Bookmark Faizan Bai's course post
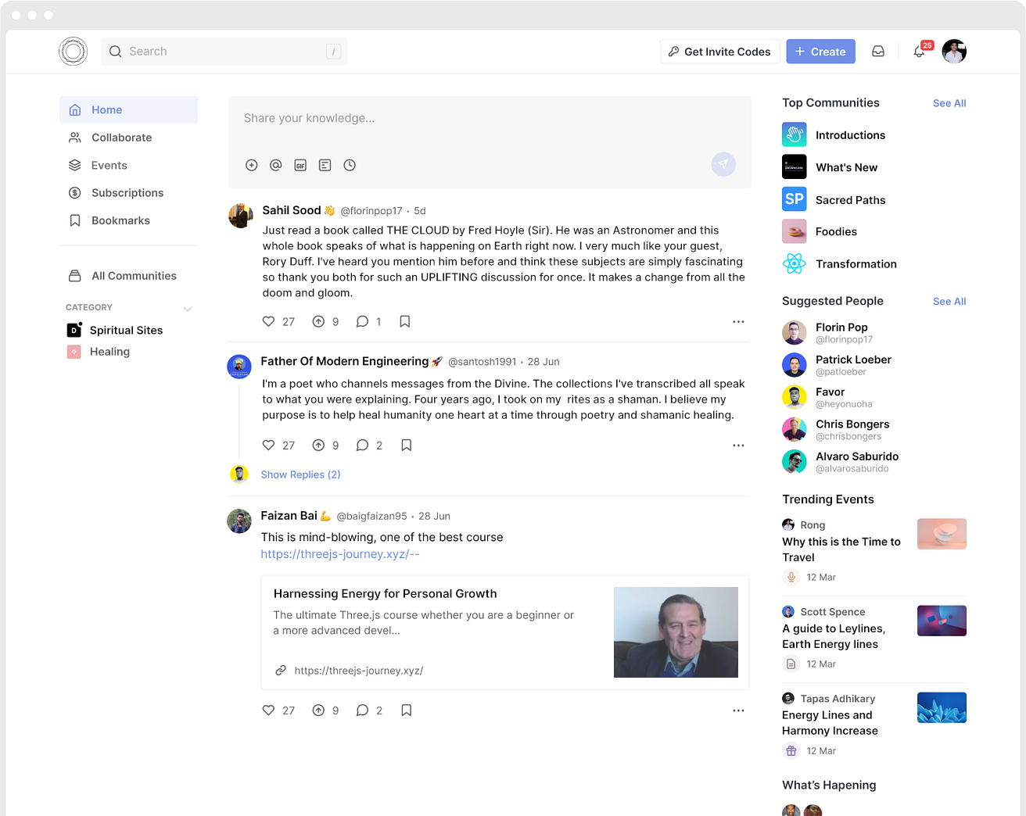1026x816 pixels. click(x=406, y=710)
